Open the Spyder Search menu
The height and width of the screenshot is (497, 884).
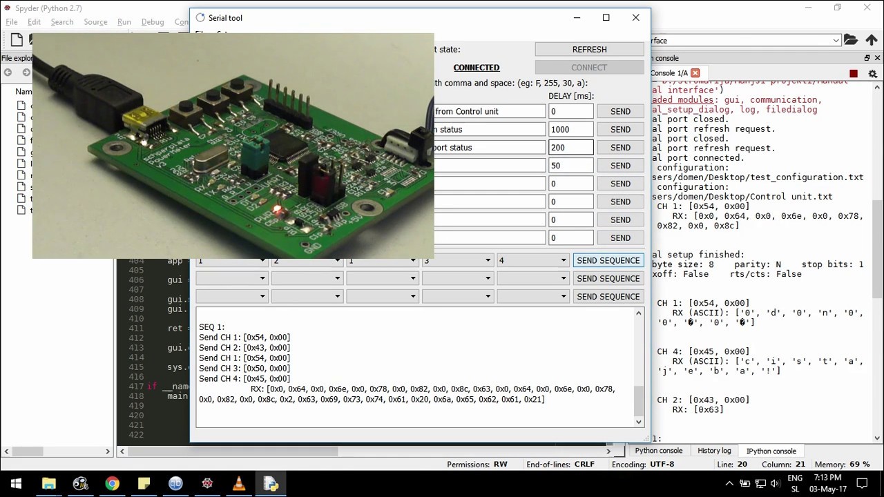click(61, 22)
